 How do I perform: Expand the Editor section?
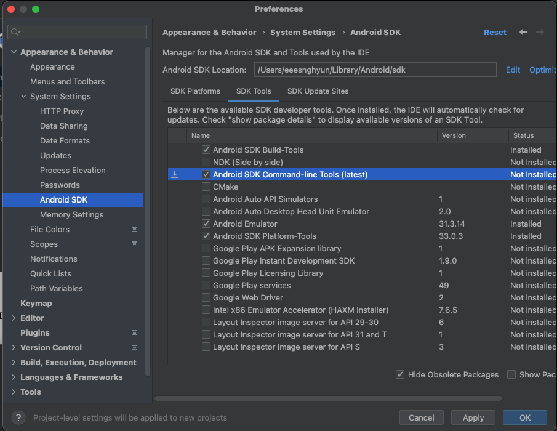click(14, 318)
